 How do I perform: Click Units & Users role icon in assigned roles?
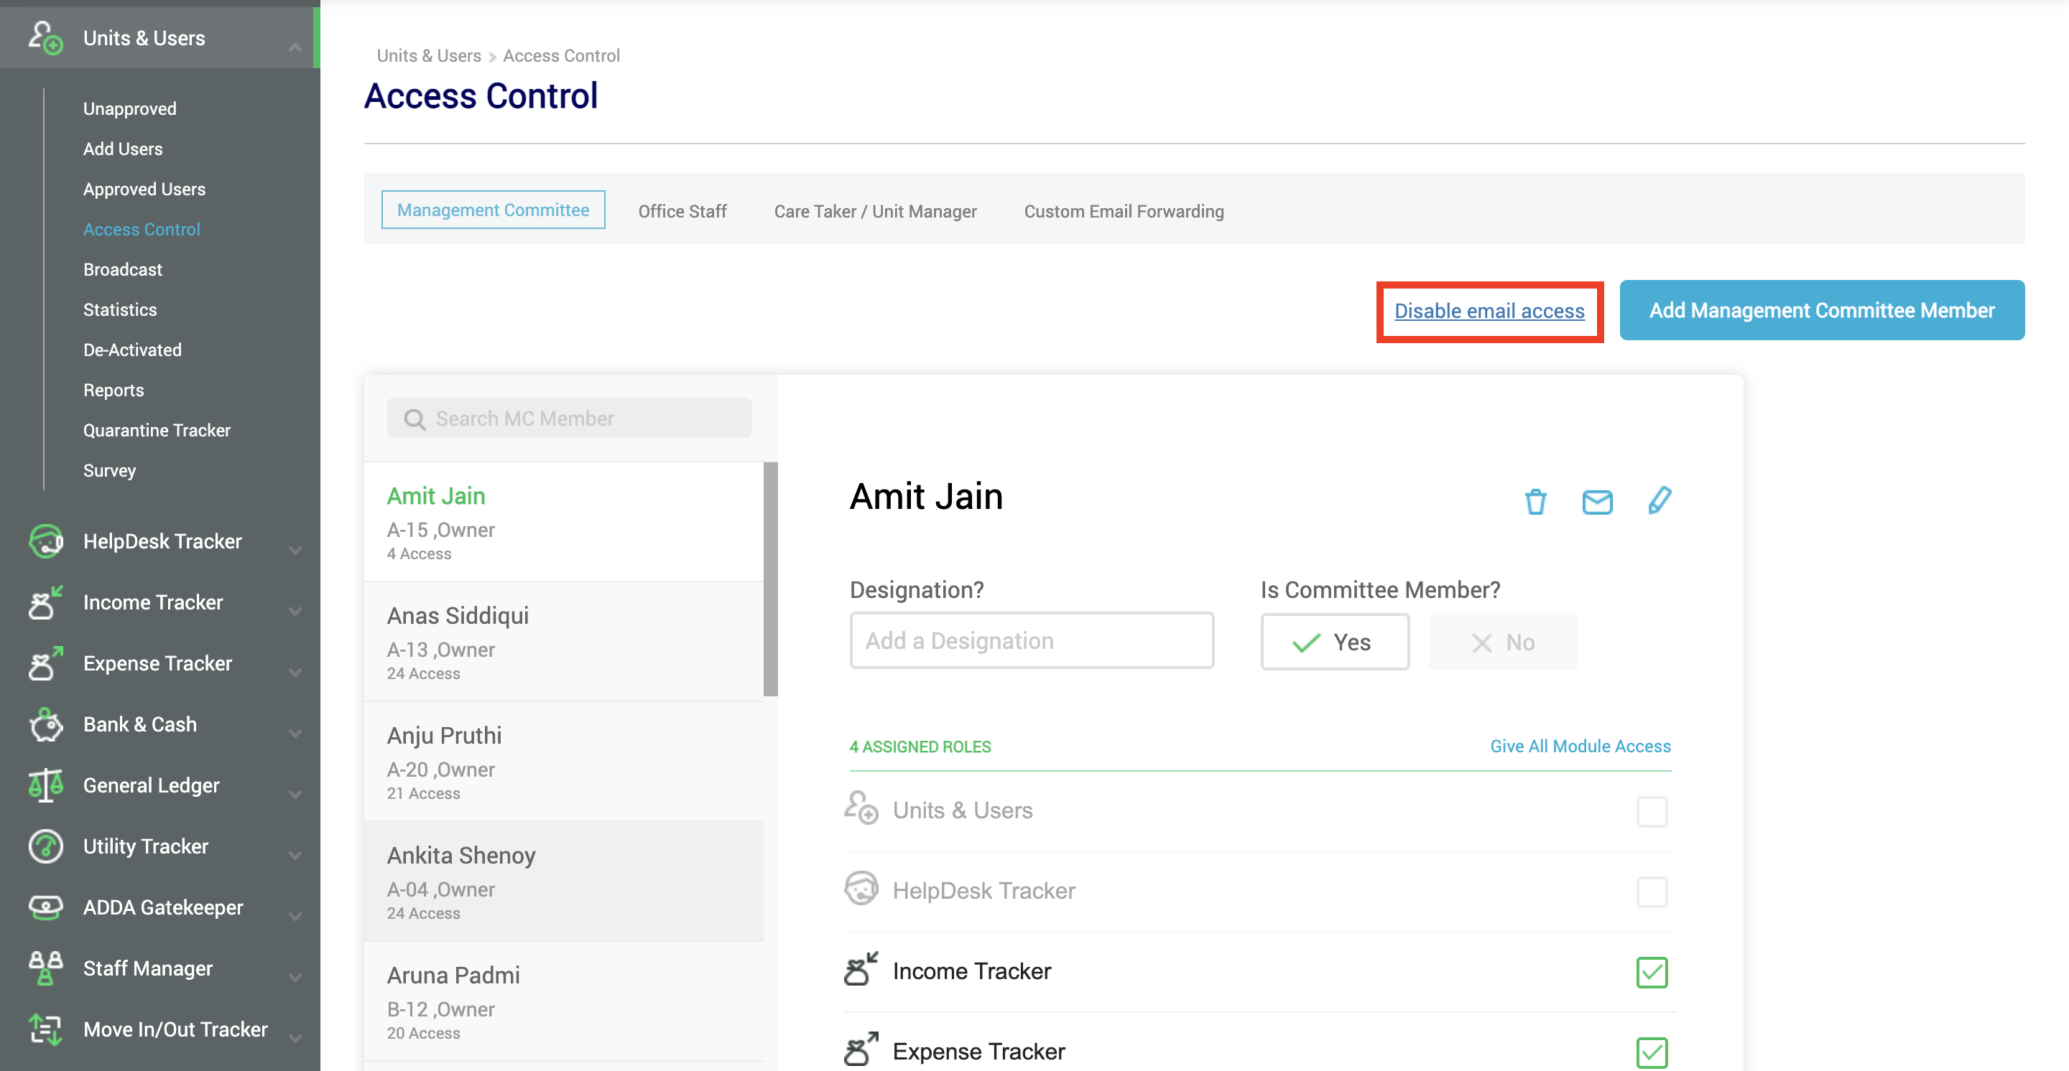[x=861, y=809]
